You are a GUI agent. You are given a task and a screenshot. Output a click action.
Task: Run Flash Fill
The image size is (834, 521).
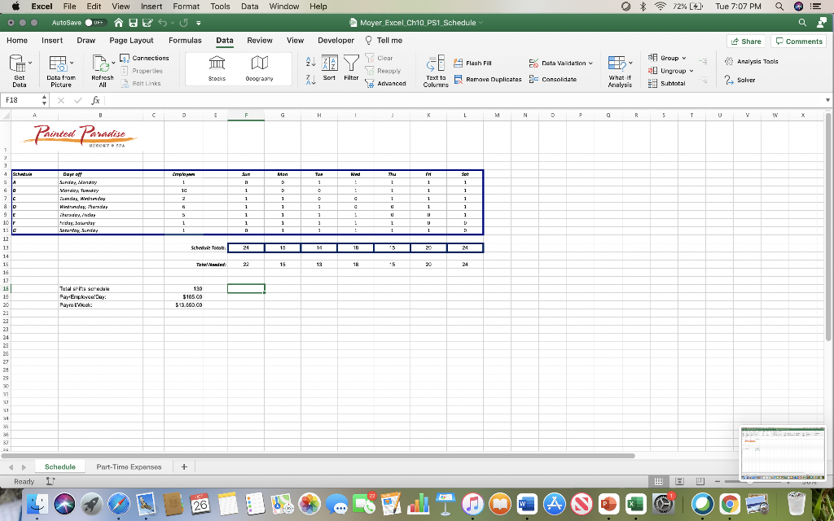(x=472, y=63)
